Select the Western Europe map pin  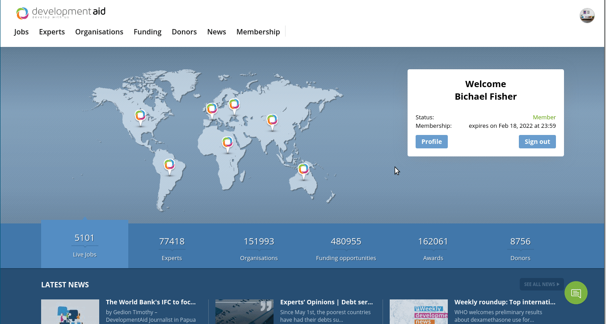(212, 111)
